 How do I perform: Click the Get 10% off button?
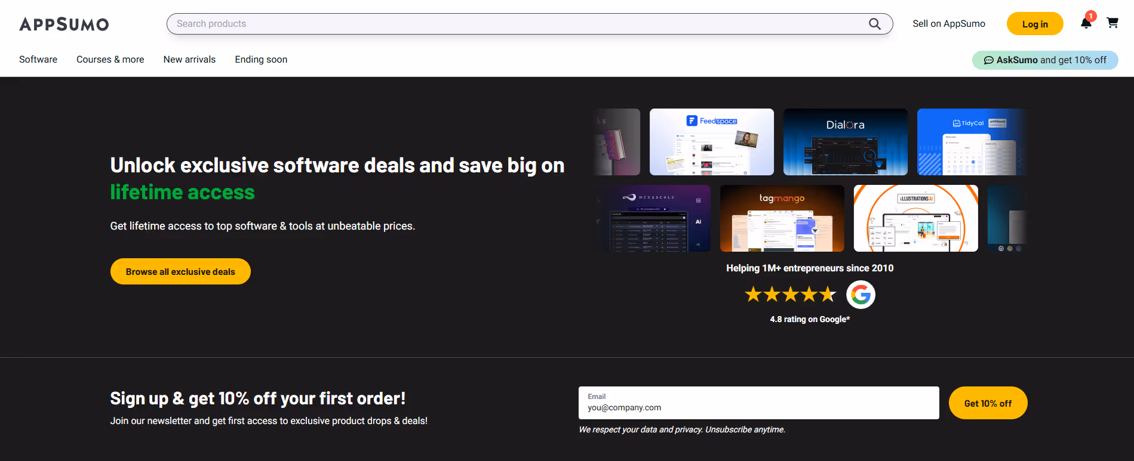(x=988, y=403)
